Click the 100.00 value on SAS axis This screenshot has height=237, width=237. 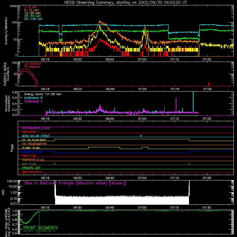(x=12, y=181)
